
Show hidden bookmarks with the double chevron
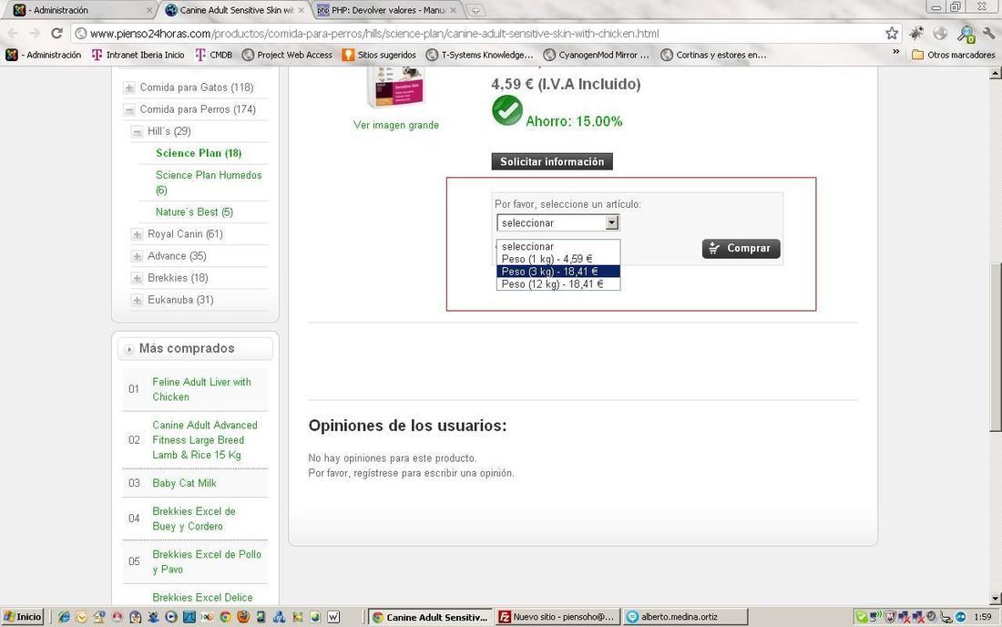coord(896,52)
